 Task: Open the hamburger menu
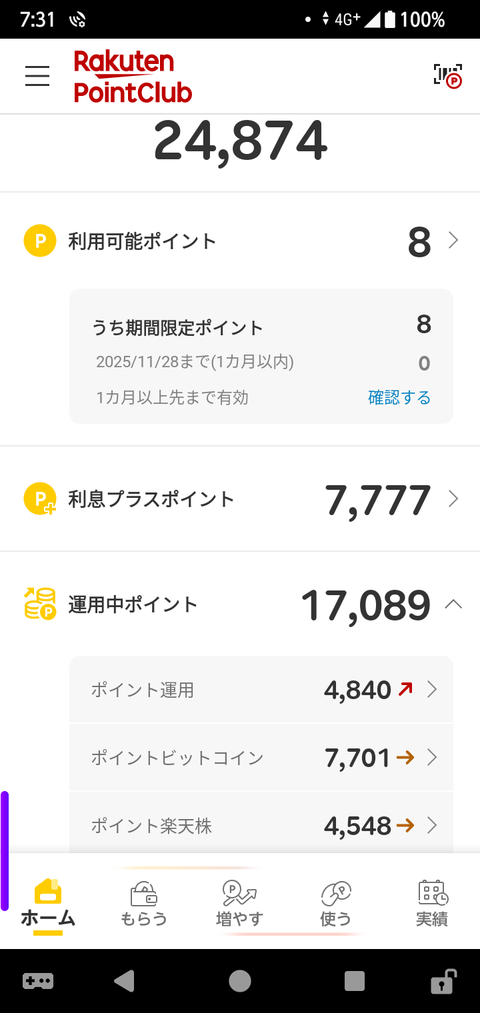click(x=37, y=76)
